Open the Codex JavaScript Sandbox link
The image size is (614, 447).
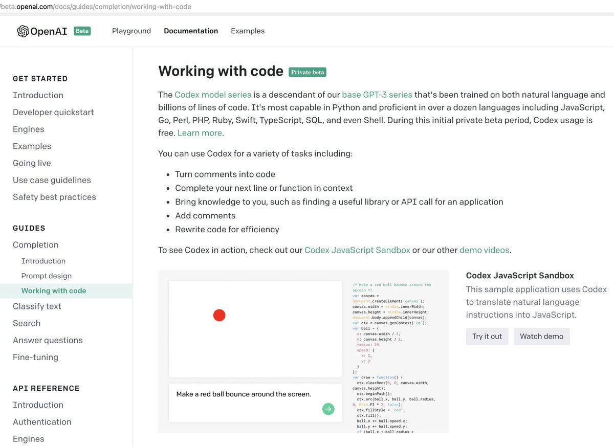coord(357,250)
